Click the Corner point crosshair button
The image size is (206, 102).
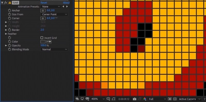click(43, 18)
